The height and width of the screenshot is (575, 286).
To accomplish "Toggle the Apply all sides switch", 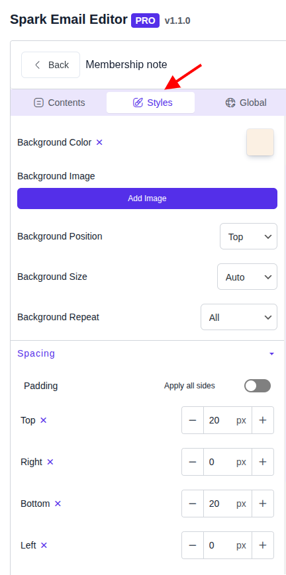I will (258, 386).
